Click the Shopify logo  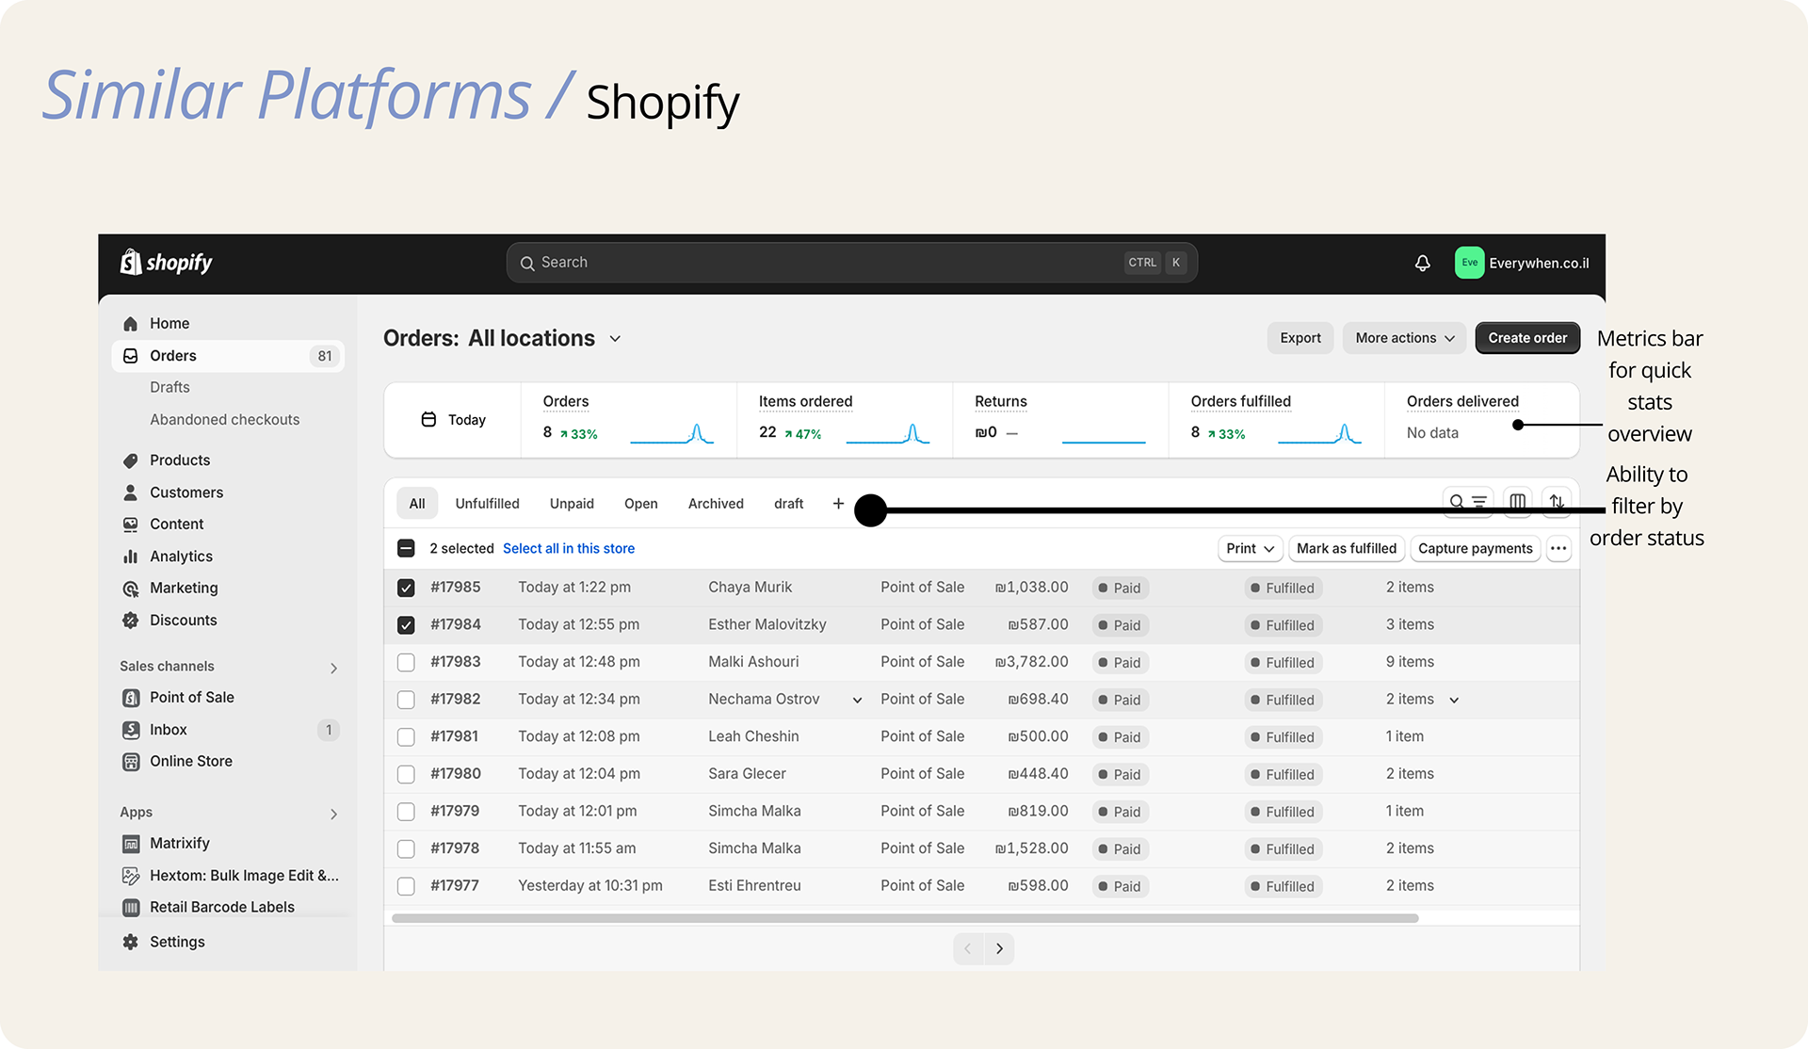(167, 263)
